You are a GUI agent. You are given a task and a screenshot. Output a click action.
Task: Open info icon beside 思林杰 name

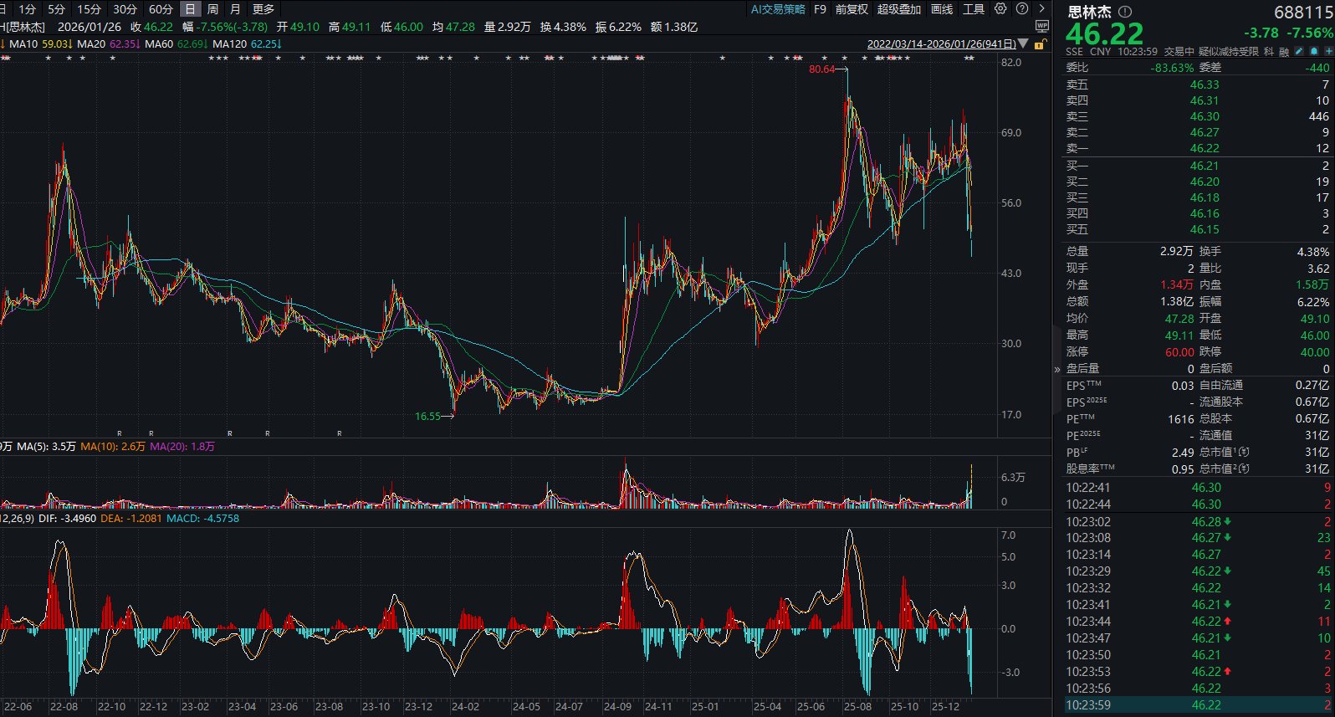pos(1125,12)
